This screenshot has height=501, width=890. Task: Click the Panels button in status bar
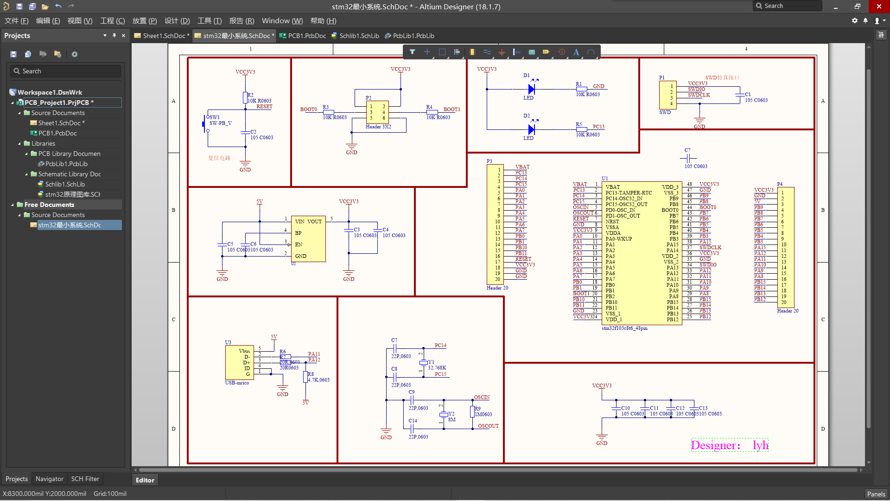(876, 494)
